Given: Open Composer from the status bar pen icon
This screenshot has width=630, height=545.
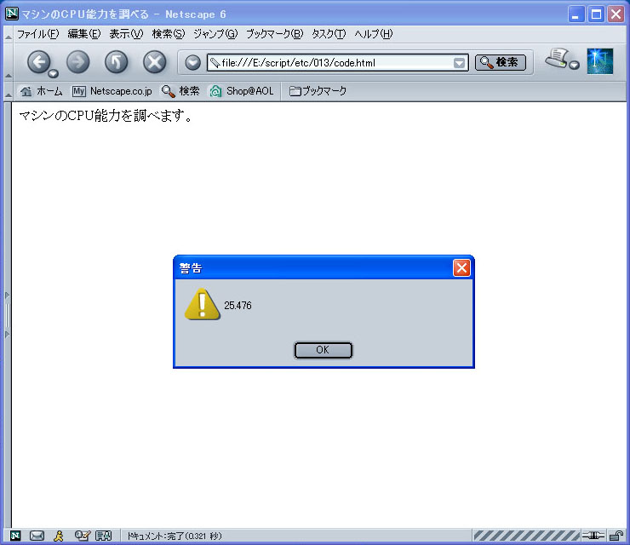Looking at the screenshot, I should coord(82,536).
